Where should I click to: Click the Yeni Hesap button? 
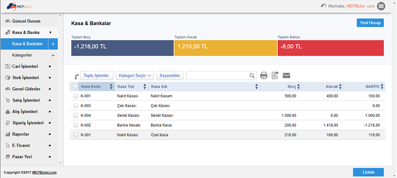tap(370, 23)
